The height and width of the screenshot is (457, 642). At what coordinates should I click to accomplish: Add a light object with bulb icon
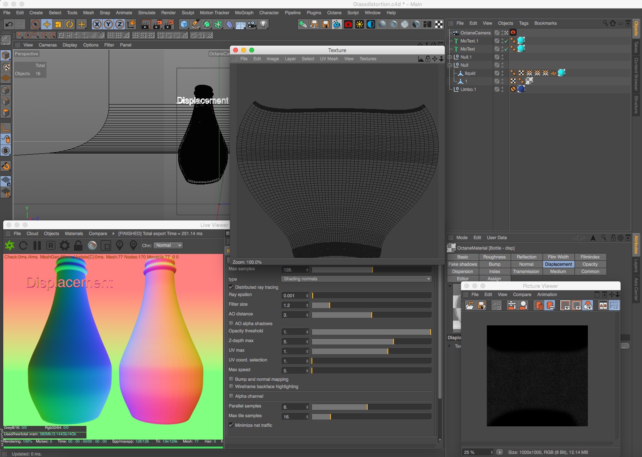coord(263,24)
